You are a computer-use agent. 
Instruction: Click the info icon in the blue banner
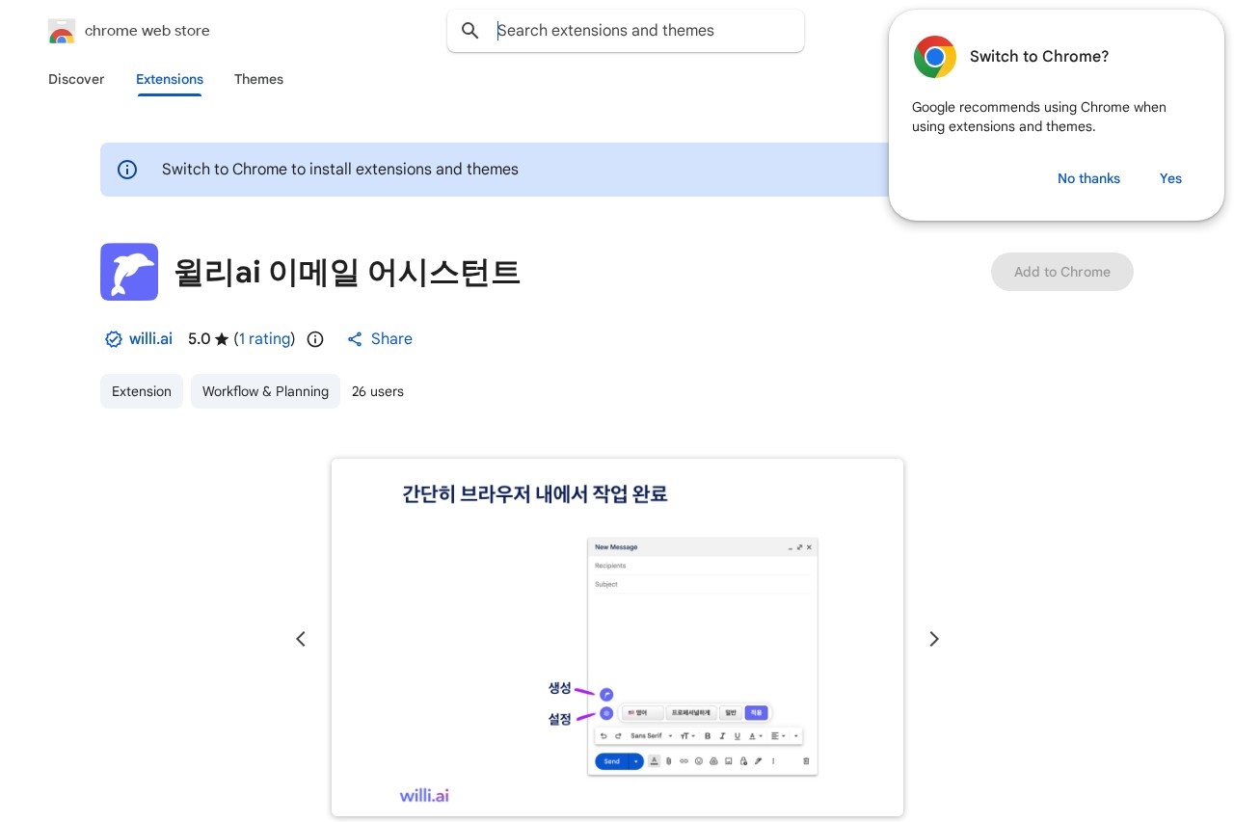(x=127, y=170)
